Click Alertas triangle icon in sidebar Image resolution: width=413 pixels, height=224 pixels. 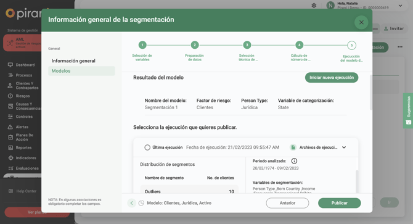pyautogui.click(x=10, y=127)
